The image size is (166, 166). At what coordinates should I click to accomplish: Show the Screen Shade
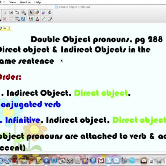coord(11,19)
